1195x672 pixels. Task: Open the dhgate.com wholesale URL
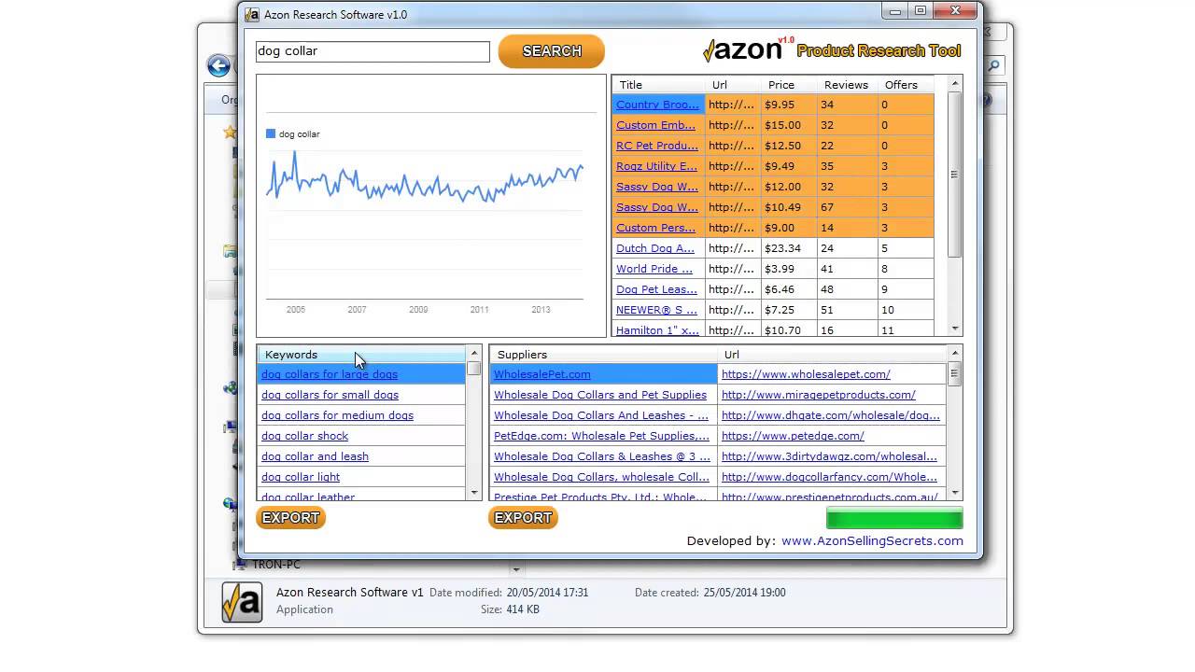(831, 415)
